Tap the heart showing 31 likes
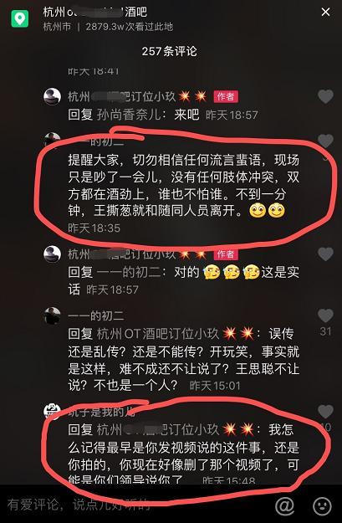The height and width of the screenshot is (523, 342). (x=325, y=315)
